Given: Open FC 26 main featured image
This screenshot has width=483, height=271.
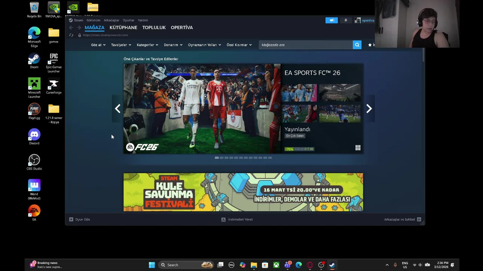Looking at the screenshot, I should click(202, 109).
